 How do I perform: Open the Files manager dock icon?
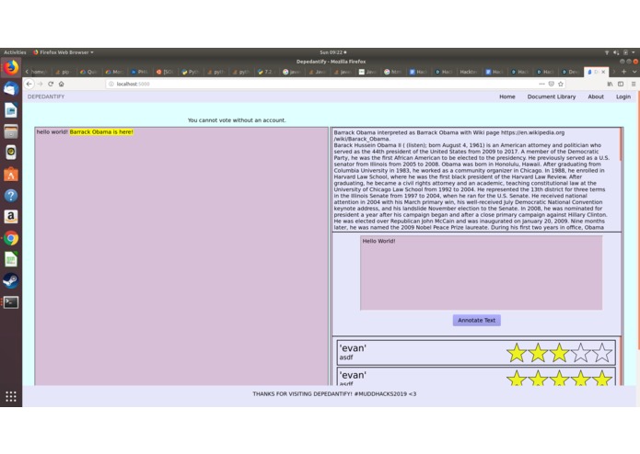click(11, 131)
